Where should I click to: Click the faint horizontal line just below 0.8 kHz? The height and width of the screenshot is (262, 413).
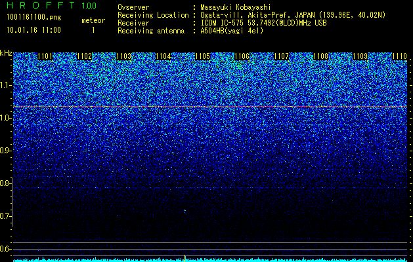(x=210, y=187)
